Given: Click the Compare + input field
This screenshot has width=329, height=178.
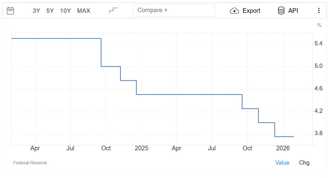Looking at the screenshot, I should pos(174,10).
